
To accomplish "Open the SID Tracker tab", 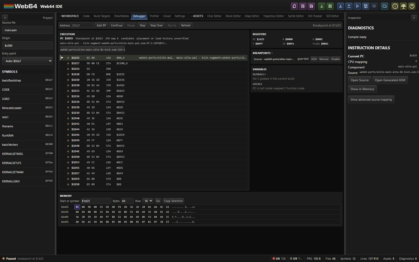I will tap(315, 16).
